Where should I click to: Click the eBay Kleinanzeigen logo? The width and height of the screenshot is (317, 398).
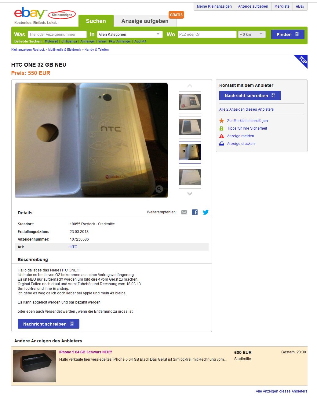(44, 15)
